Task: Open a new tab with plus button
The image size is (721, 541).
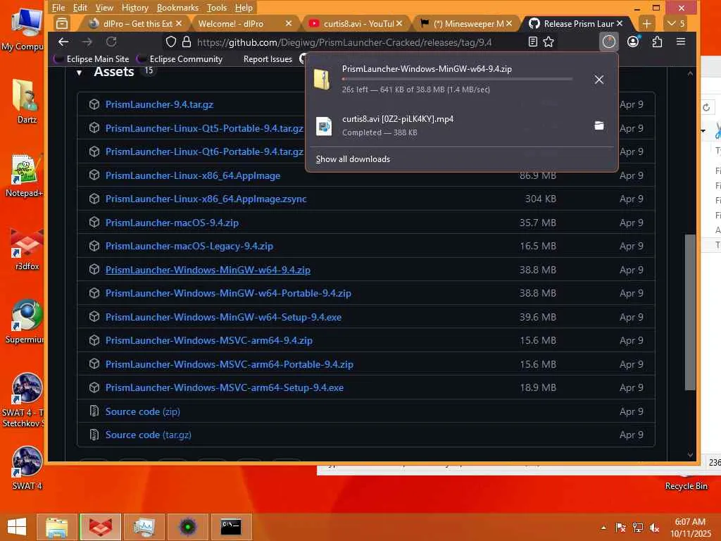Action: 646,23
